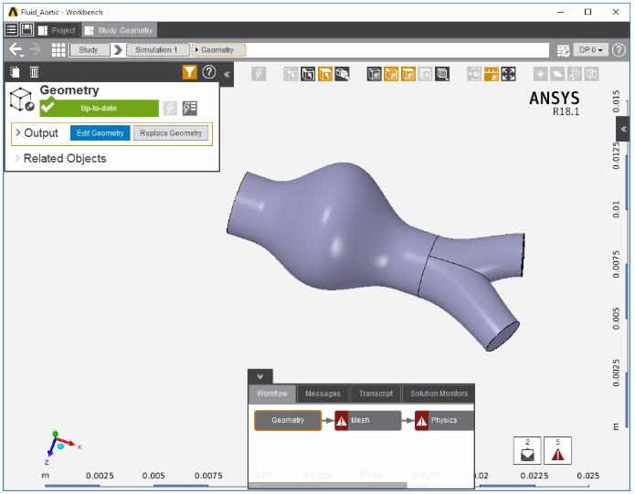Click the greyed third tool in the right toolbar group
The image size is (635, 494).
(575, 74)
